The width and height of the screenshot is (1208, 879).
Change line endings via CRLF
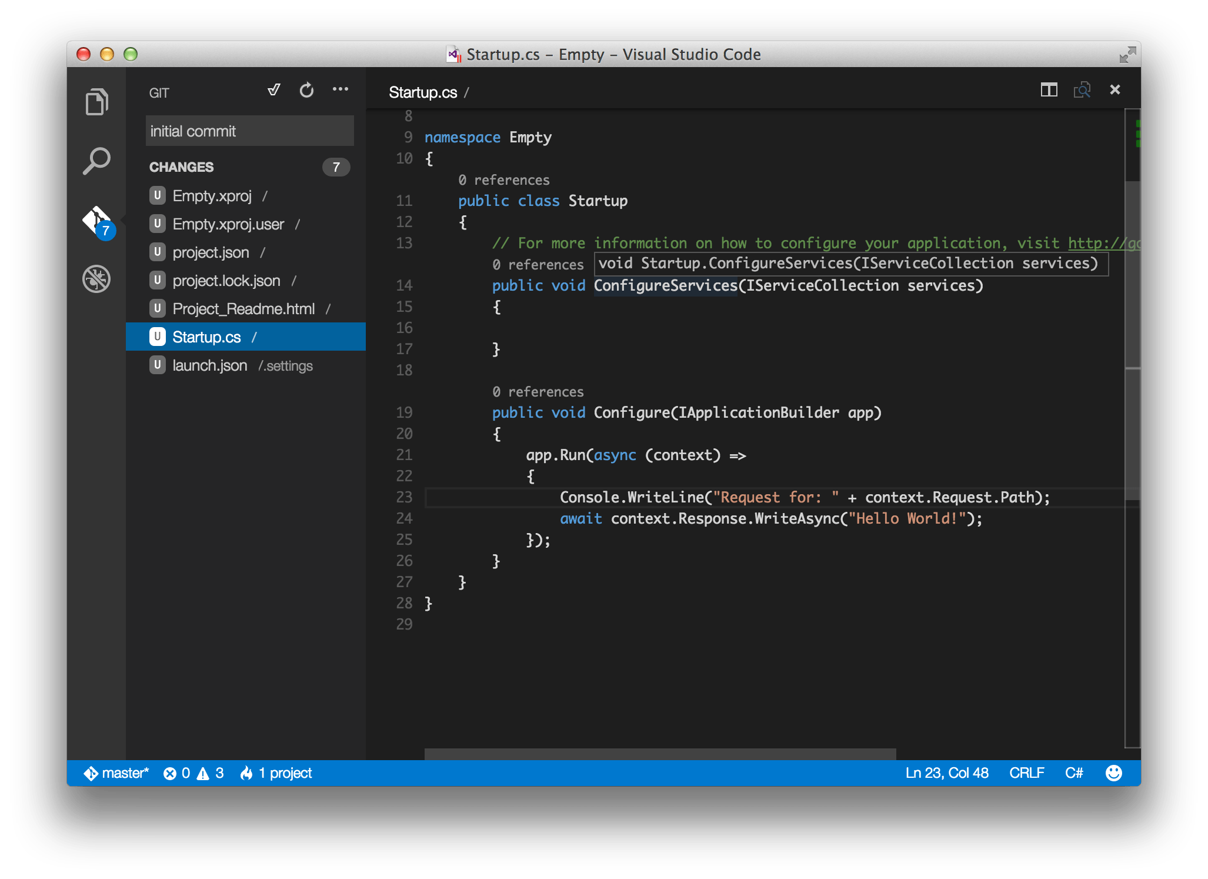pos(1026,773)
